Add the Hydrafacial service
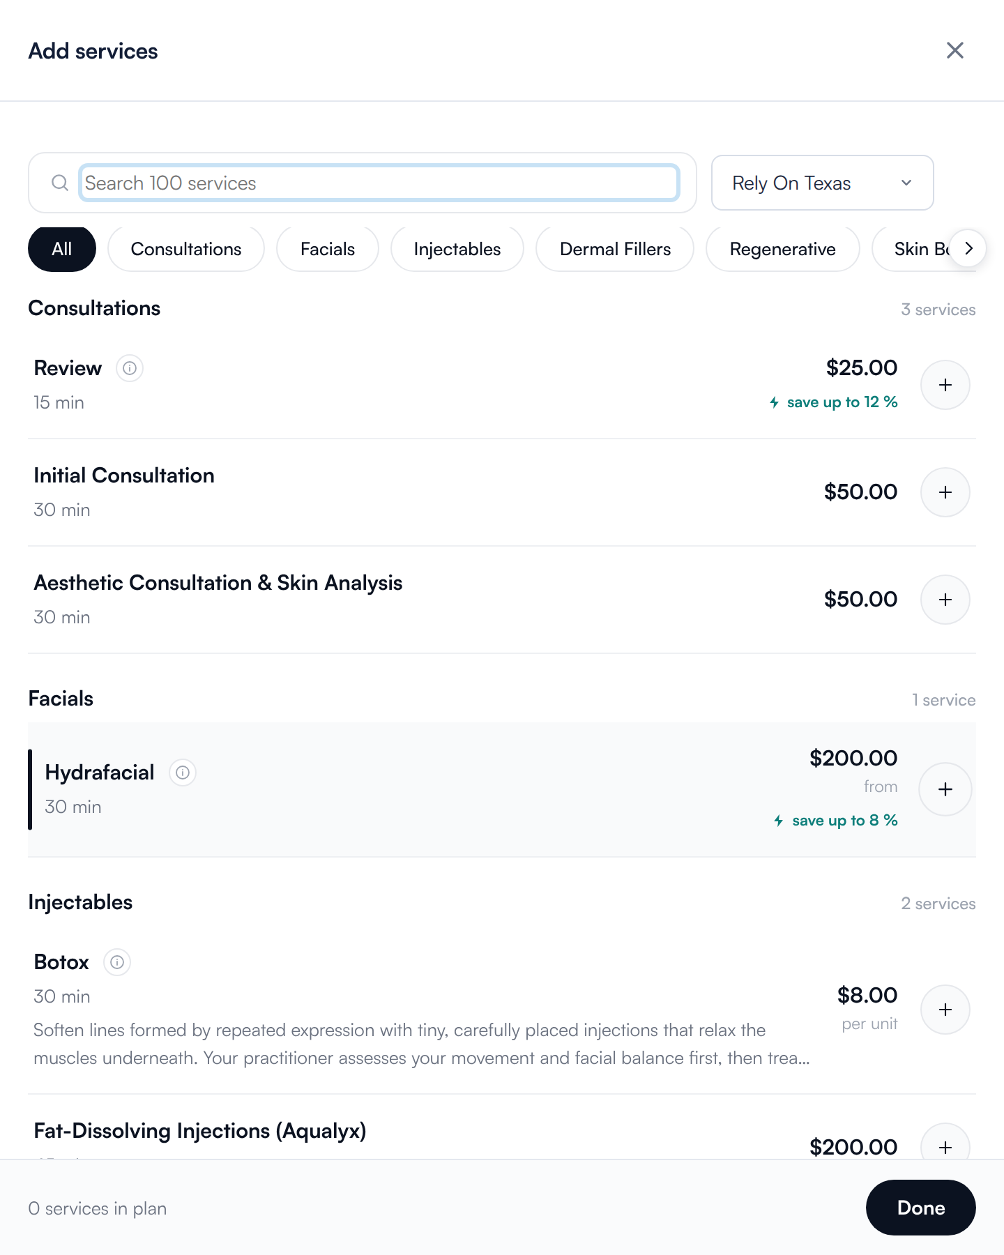 [945, 789]
